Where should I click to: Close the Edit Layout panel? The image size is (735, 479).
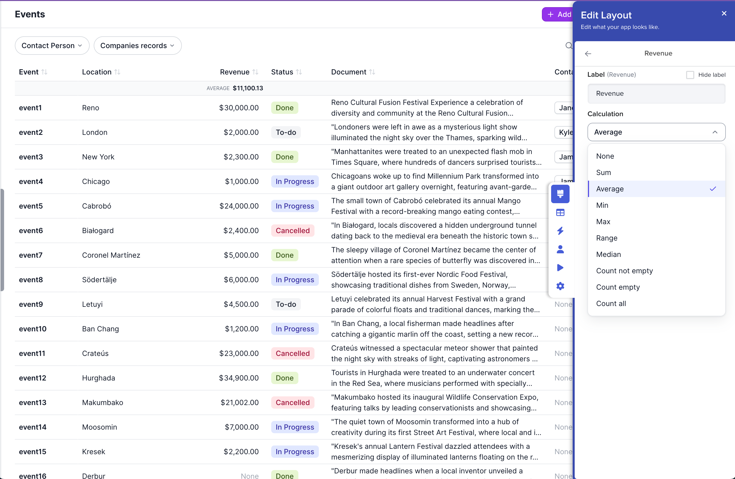click(x=724, y=13)
